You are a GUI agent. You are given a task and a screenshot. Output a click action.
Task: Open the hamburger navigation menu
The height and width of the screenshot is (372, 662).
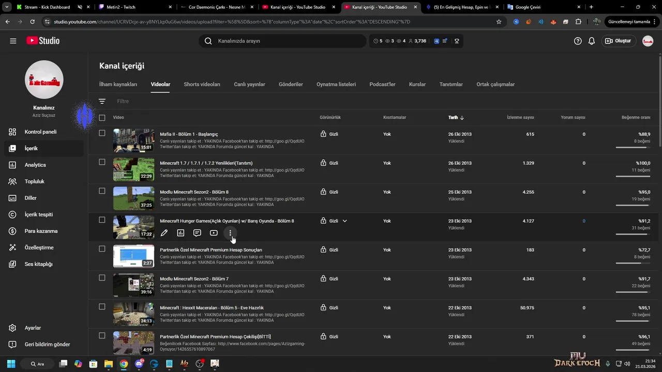(13, 41)
